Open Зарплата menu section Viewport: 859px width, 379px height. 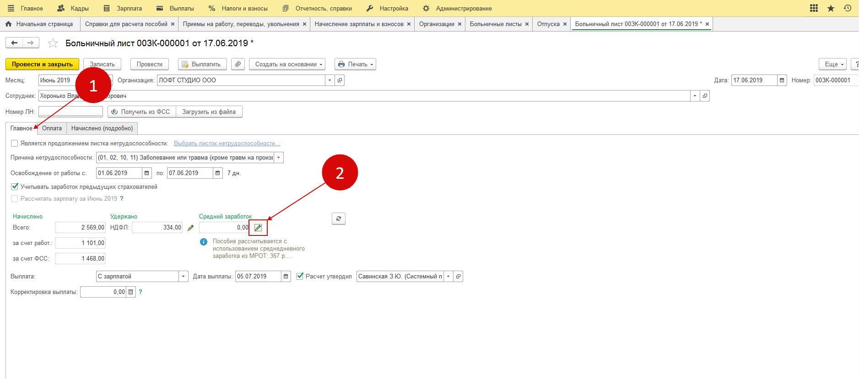coord(123,8)
